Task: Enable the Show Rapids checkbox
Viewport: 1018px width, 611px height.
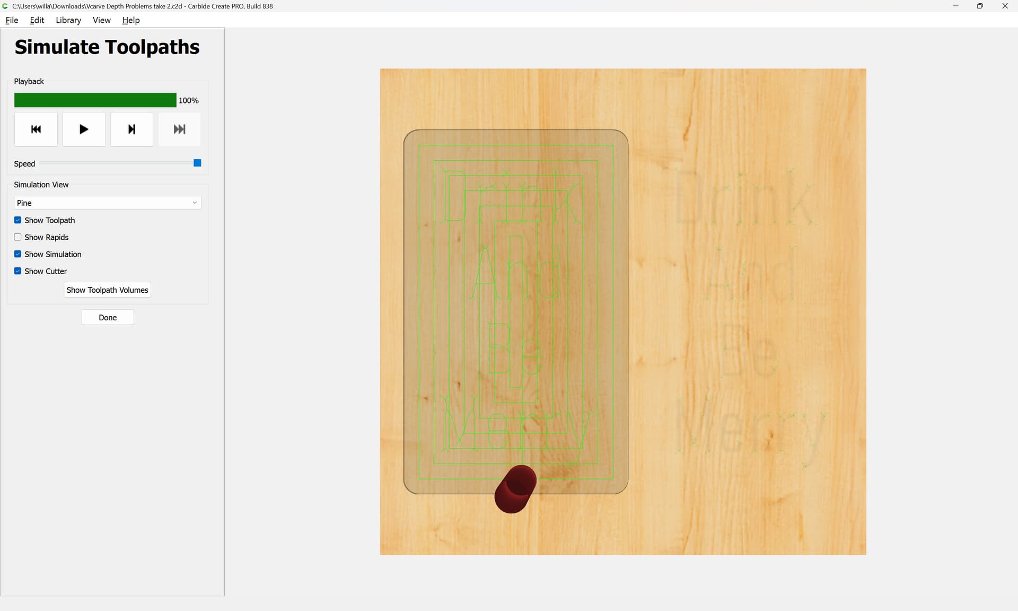Action: click(18, 237)
